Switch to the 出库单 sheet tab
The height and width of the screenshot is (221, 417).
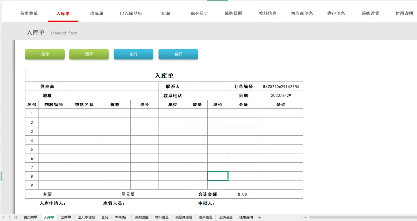coord(66,217)
